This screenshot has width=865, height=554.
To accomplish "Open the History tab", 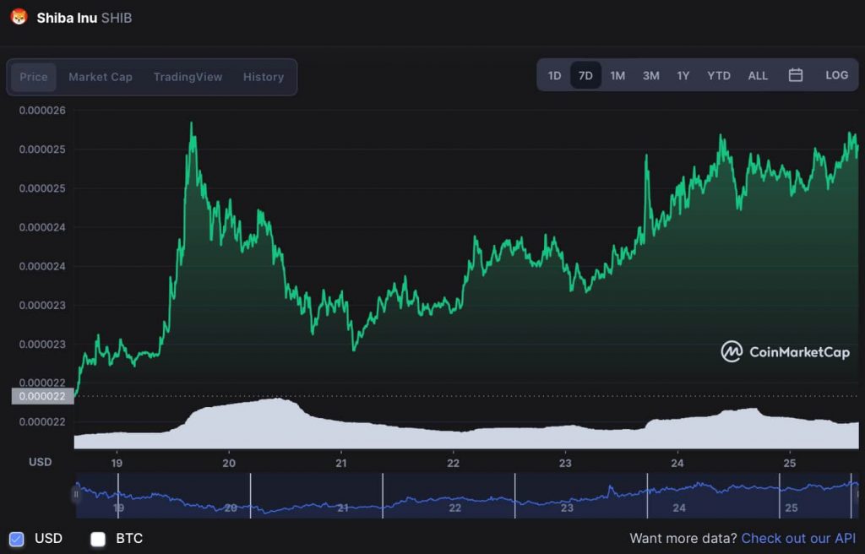I will (264, 77).
